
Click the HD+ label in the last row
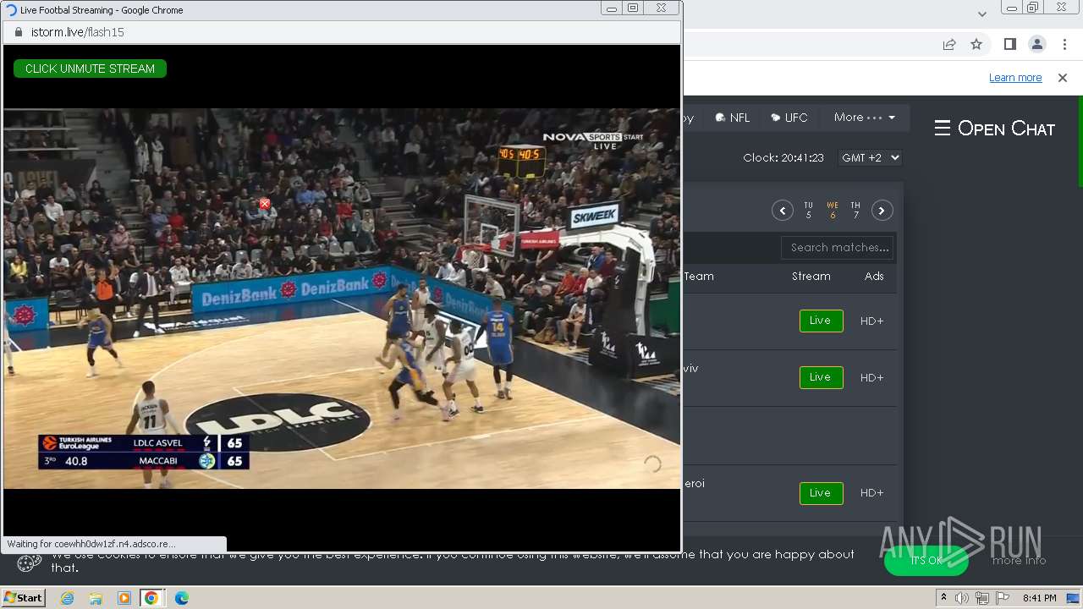pyautogui.click(x=871, y=493)
